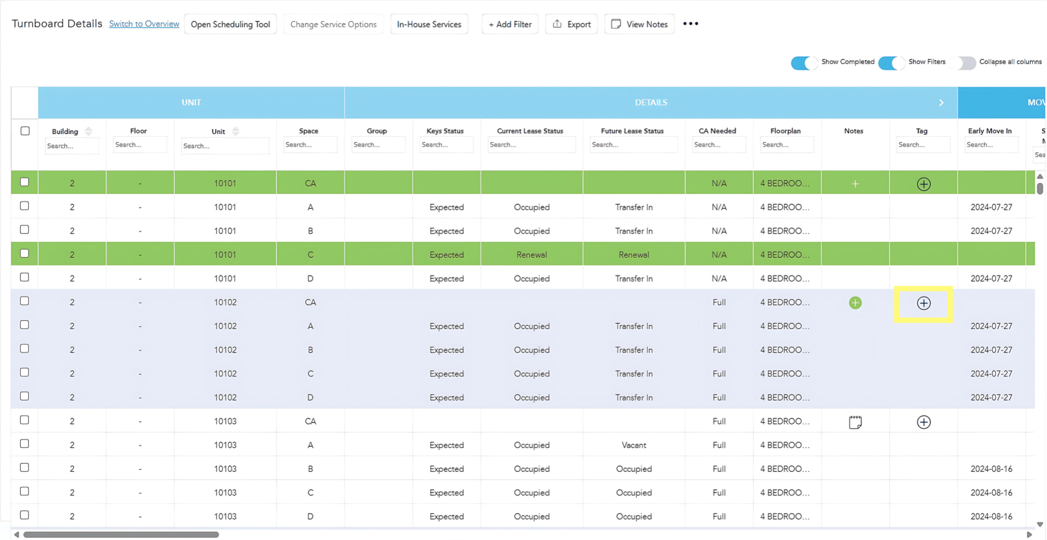Viewport: 1047px width, 540px height.
Task: Click the horizontal scrollbar thumb
Action: tap(121, 535)
